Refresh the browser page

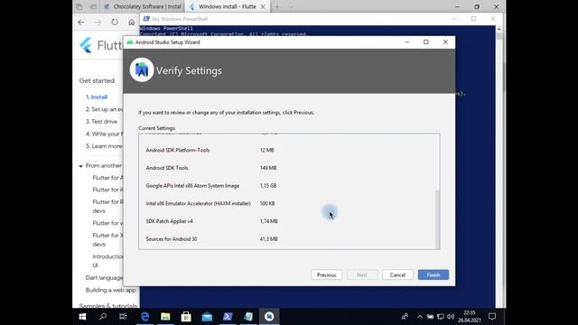[x=115, y=22]
